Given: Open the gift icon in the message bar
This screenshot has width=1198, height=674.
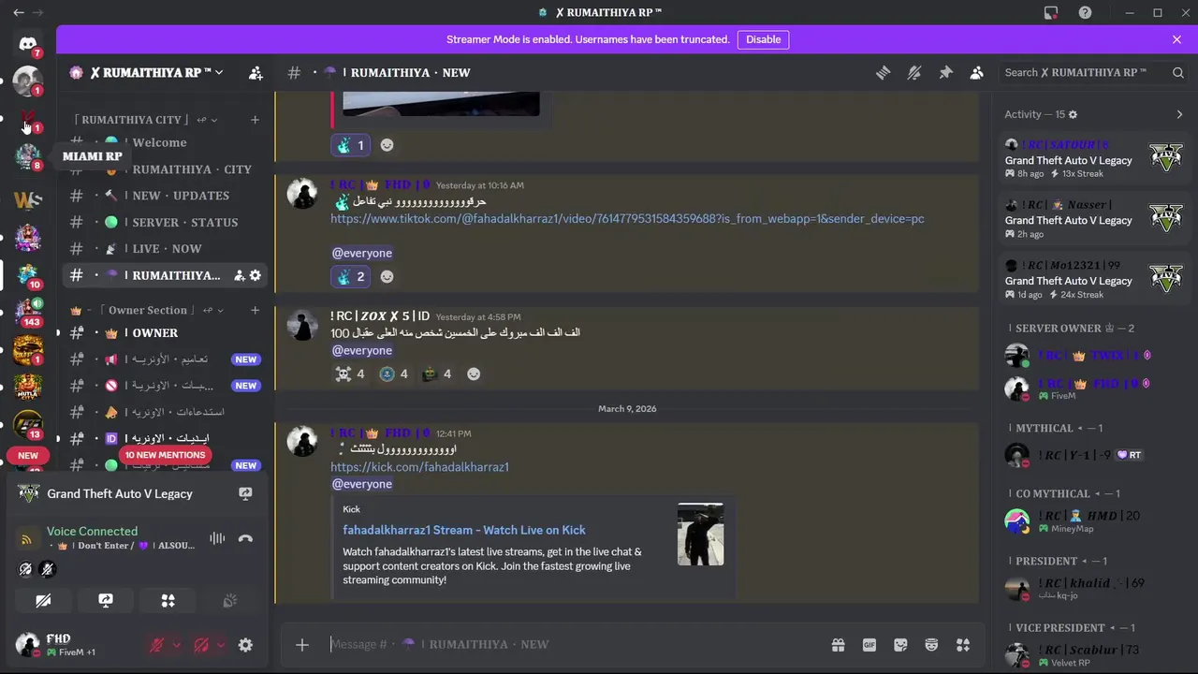Looking at the screenshot, I should [x=838, y=644].
